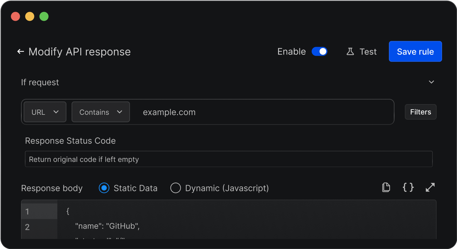Screen dimensions: 457x249
Task: Click the example.com URL input field
Action: (x=259, y=112)
